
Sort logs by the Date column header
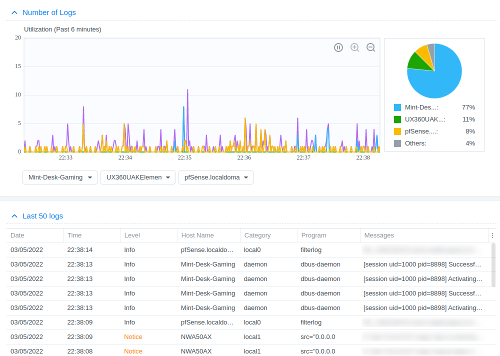[x=35, y=235]
